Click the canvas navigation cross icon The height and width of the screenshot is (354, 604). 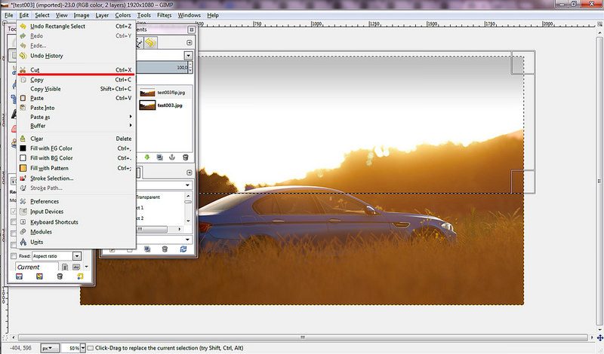point(599,337)
